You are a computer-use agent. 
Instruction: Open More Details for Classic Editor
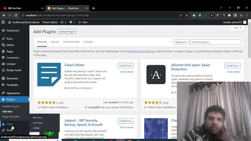coord(127,72)
